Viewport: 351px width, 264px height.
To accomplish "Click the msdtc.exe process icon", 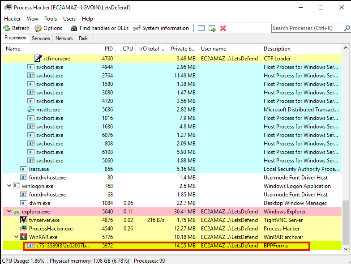I will (31, 109).
